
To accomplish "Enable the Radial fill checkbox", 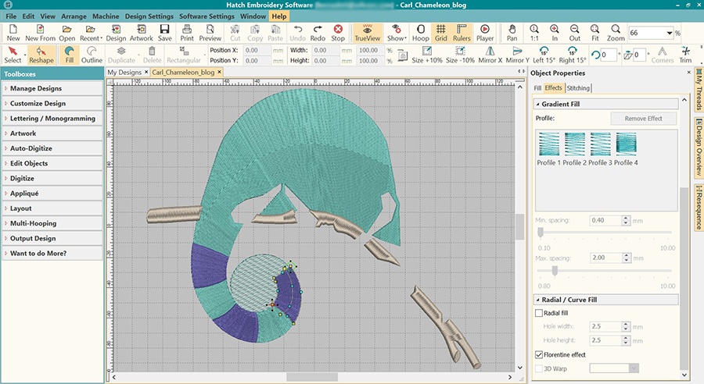I will [538, 313].
